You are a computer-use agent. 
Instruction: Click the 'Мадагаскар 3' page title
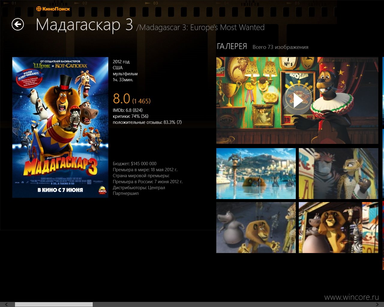[x=84, y=25]
